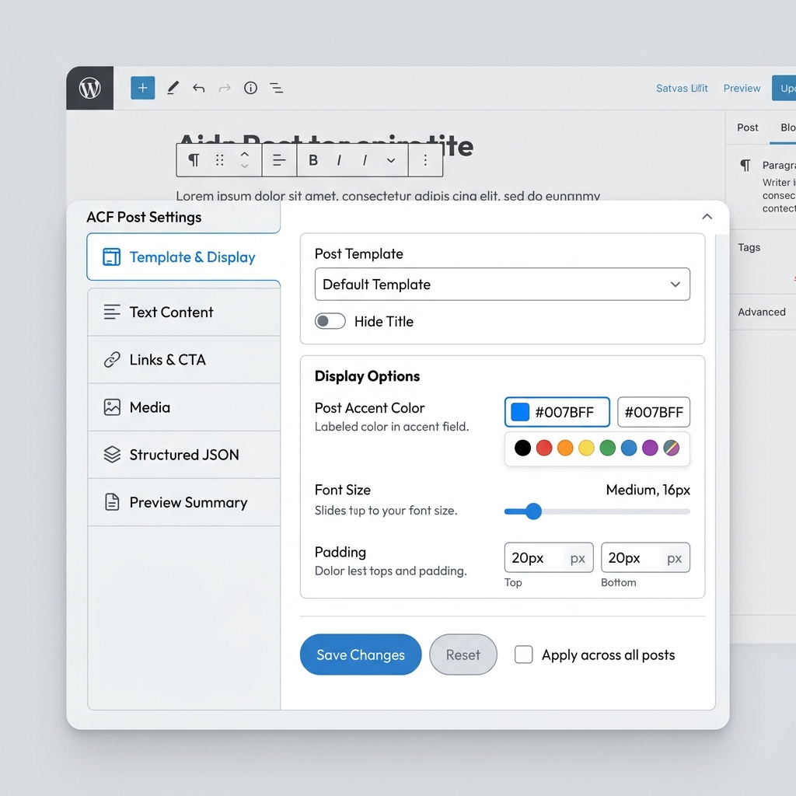Click the Reset button
The width and height of the screenshot is (796, 796).
463,655
